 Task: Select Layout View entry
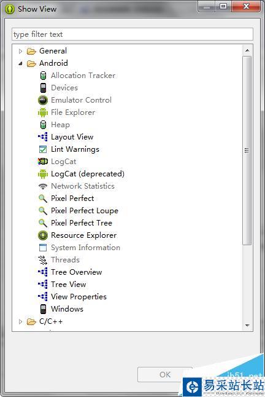[72, 137]
